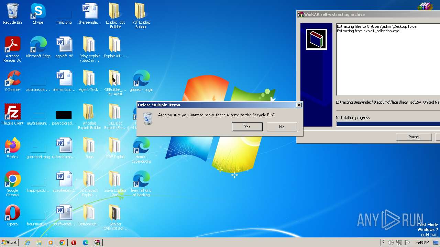Select the adsconsider... file
The height and width of the screenshot is (247, 440).
coord(38,83)
